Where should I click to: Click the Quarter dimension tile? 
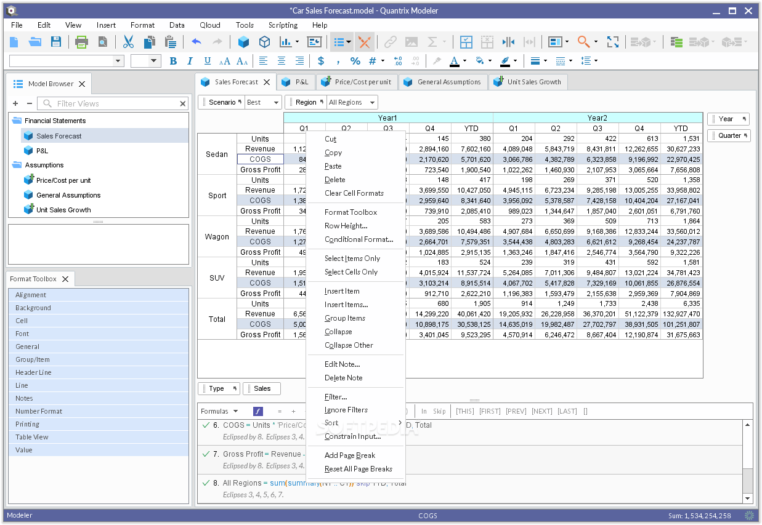pyautogui.click(x=729, y=135)
